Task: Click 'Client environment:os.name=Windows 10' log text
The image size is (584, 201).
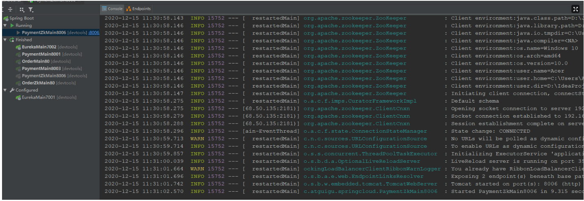Action: click(x=514, y=48)
